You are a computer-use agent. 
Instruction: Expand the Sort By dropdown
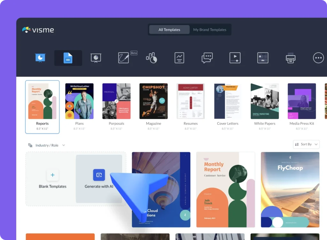[x=306, y=144]
